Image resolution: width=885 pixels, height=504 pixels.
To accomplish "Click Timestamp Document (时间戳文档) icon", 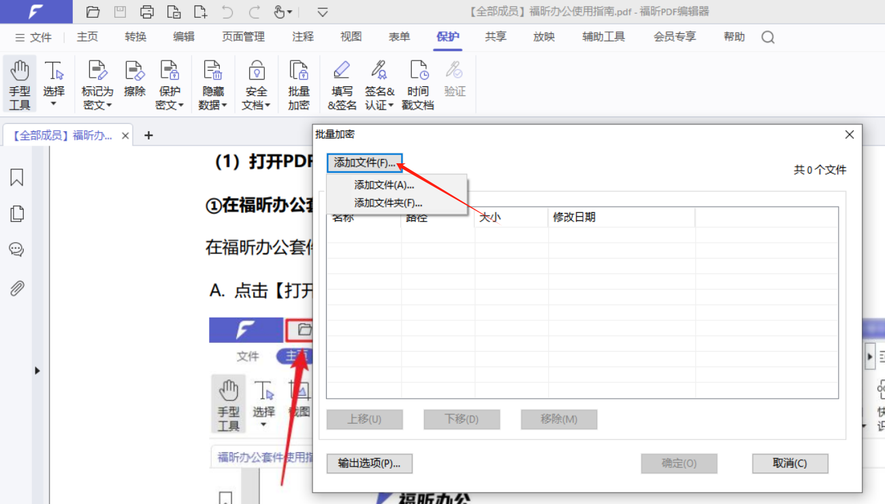I will coord(418,84).
